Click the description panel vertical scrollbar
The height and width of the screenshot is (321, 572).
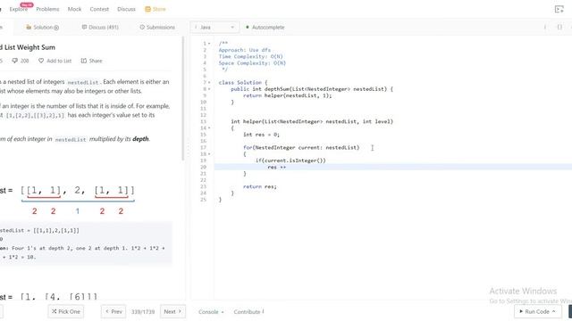point(182,98)
